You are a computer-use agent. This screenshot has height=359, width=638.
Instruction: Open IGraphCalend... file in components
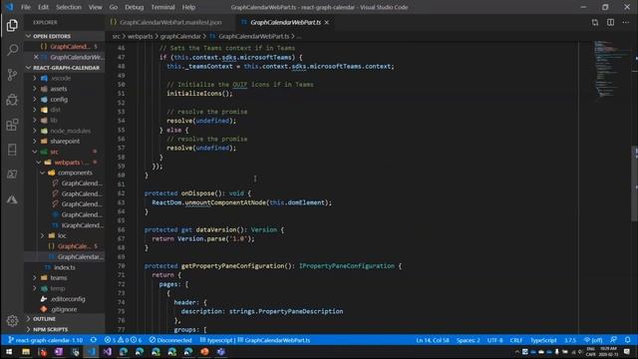tap(64, 225)
